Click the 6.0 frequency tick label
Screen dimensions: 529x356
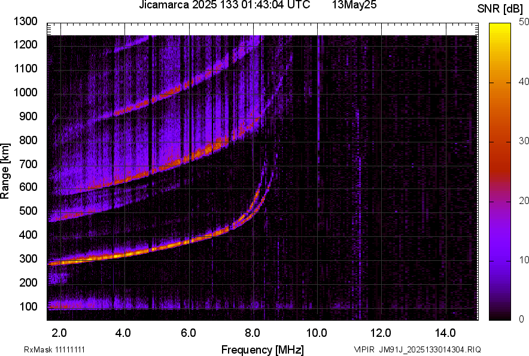(x=189, y=333)
